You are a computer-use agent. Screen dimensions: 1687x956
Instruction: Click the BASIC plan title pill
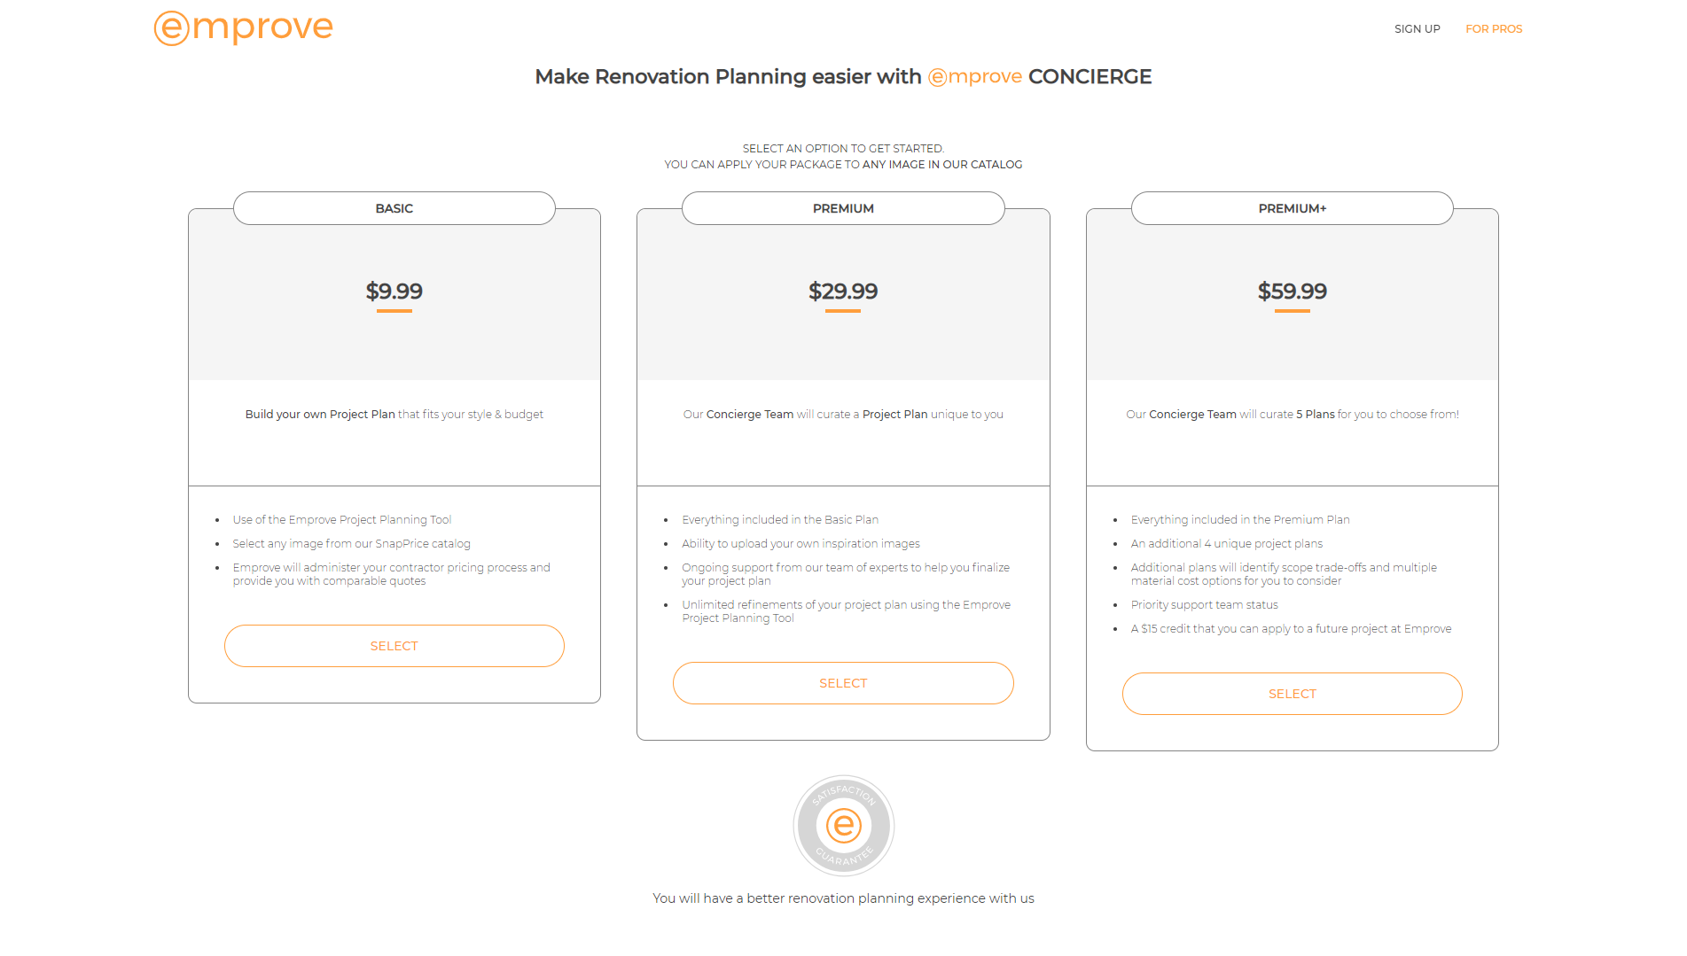(x=394, y=208)
